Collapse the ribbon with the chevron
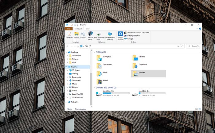 point(197,29)
